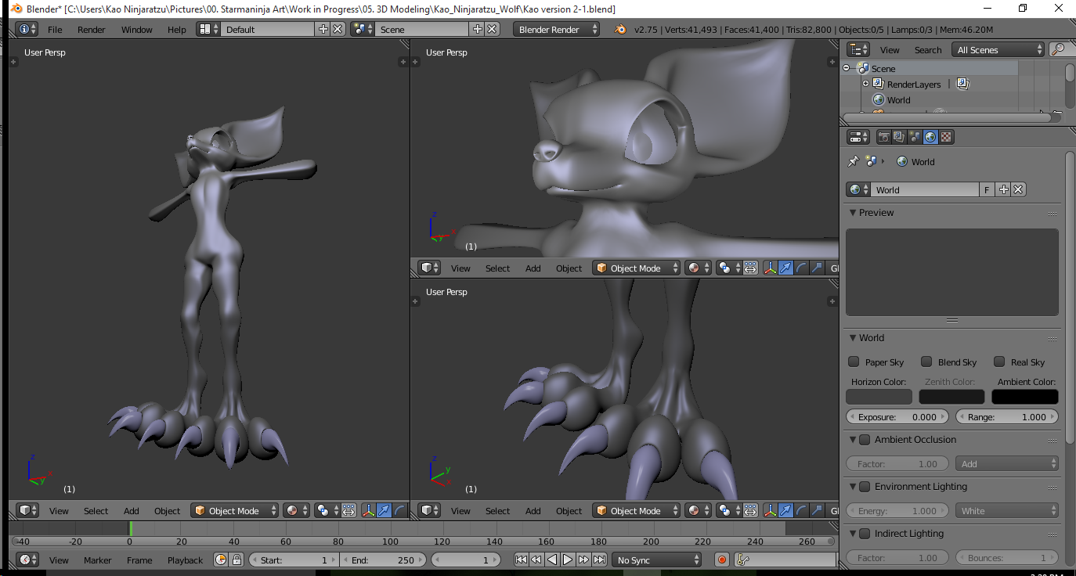Open the No Sync dropdown in timeline
The image size is (1076, 576).
tap(657, 560)
